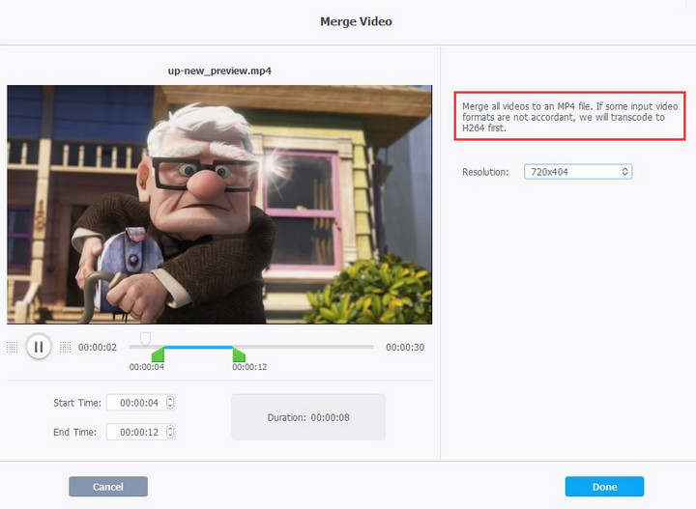
Task: Click the End Time input field
Action: tap(141, 432)
